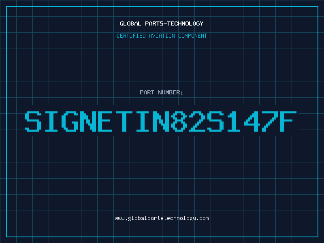Open the www.globalpartstechnology.com link
Screen dimensions: 324x243
[x=162, y=218]
